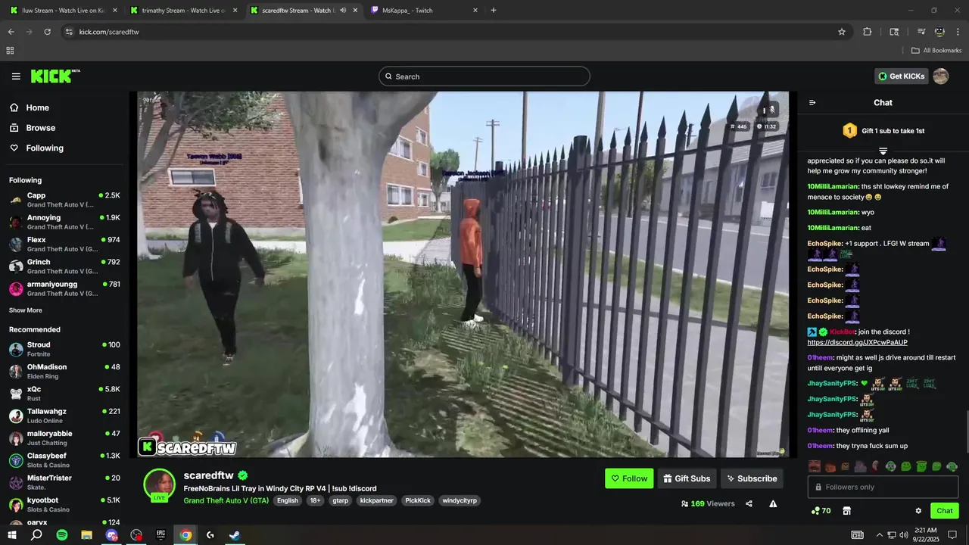Report the stream with the warning icon
The image size is (969, 545).
coord(773,503)
